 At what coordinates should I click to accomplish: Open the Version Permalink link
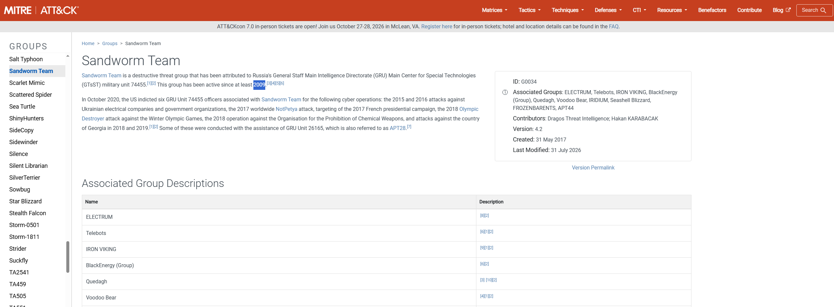(x=593, y=168)
